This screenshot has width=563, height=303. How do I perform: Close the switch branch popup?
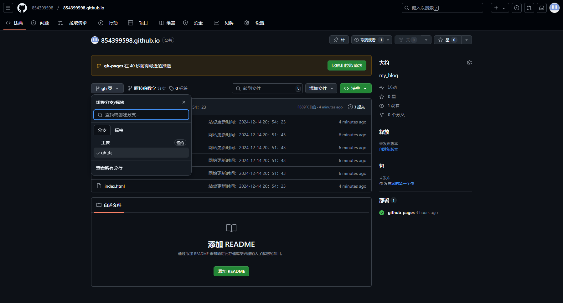[x=184, y=102]
